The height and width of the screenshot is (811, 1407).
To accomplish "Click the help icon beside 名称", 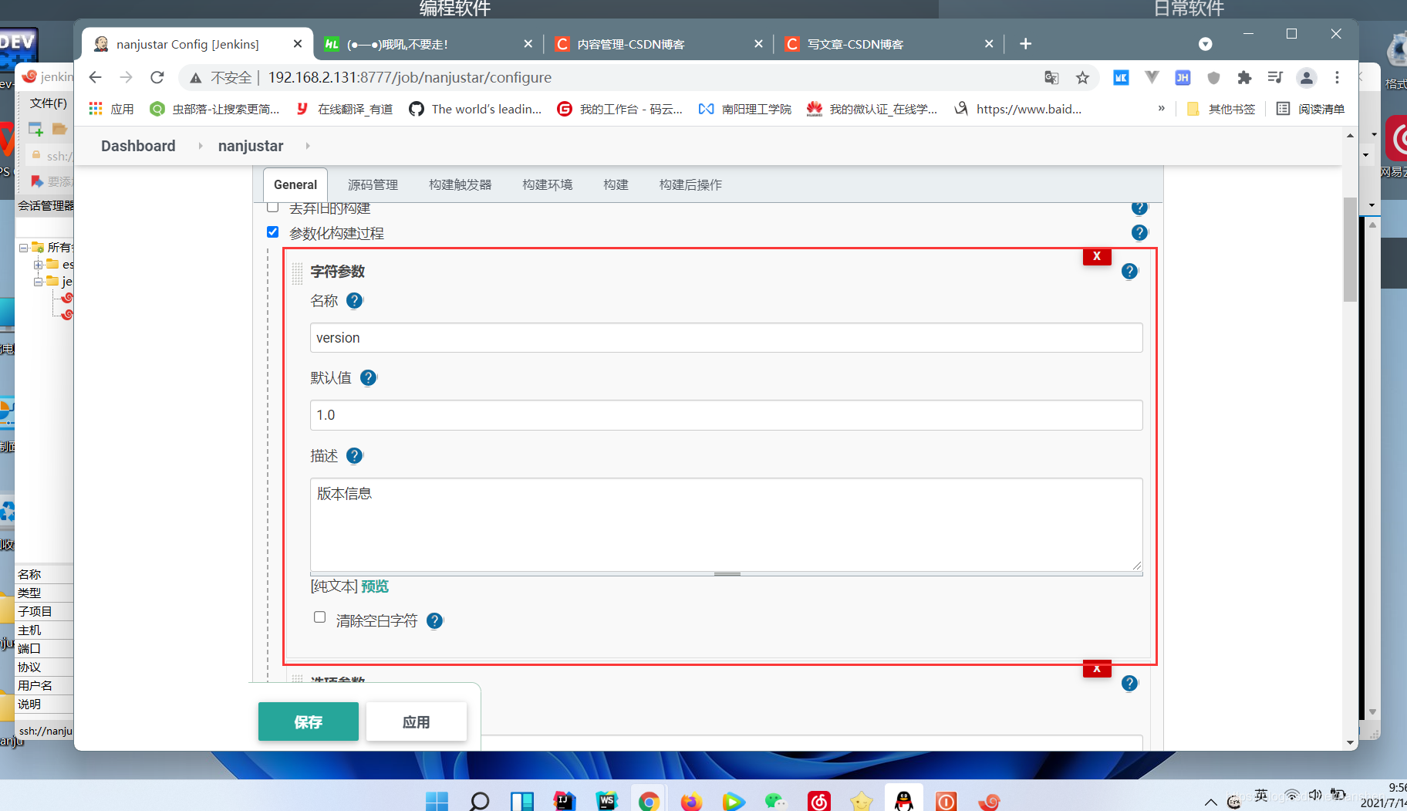I will tap(354, 301).
